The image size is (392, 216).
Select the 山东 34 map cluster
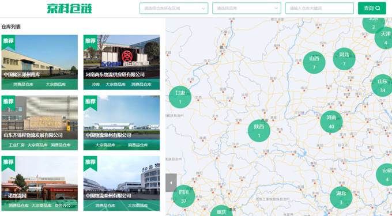click(382, 85)
